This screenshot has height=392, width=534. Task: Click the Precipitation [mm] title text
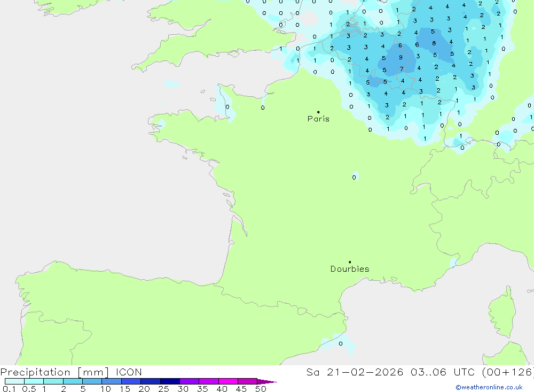[54, 372]
